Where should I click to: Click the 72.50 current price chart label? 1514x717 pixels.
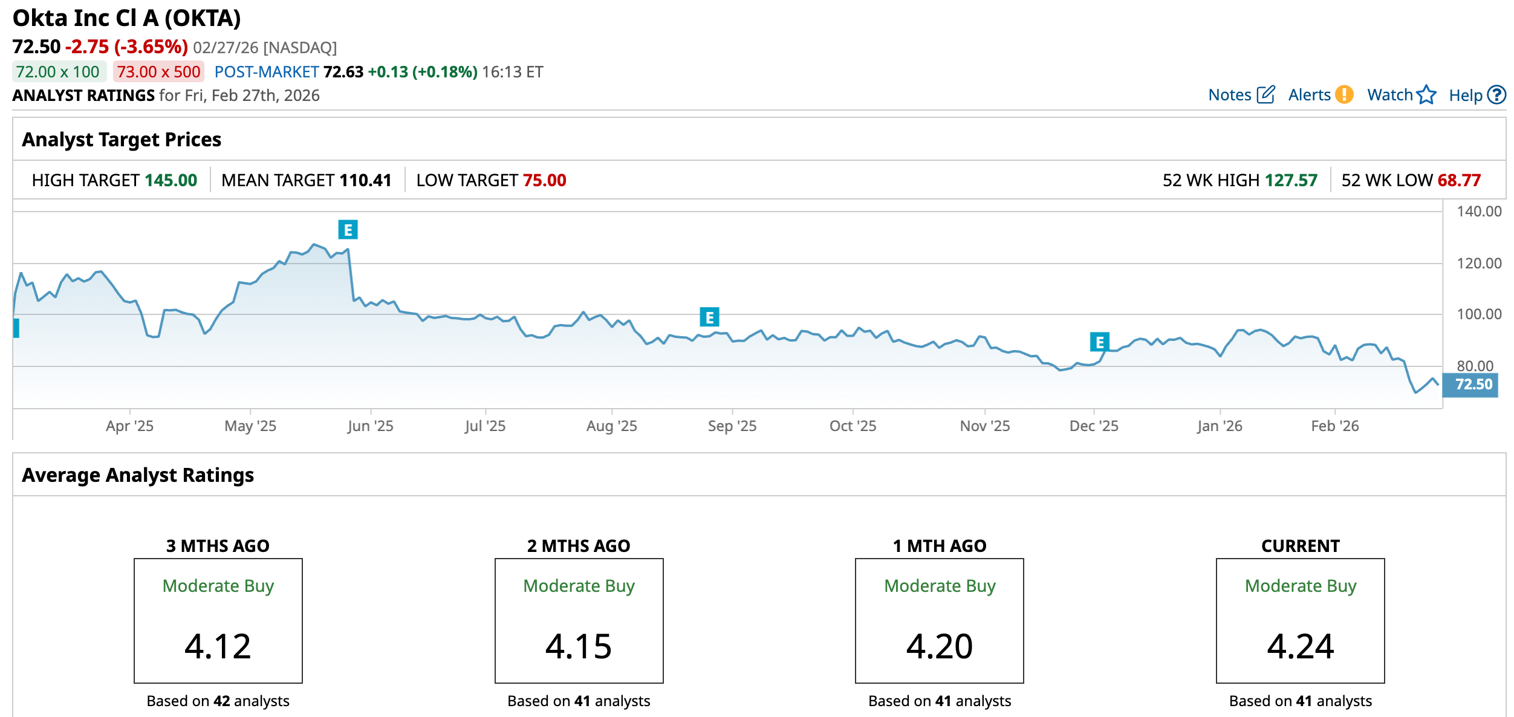(1470, 384)
